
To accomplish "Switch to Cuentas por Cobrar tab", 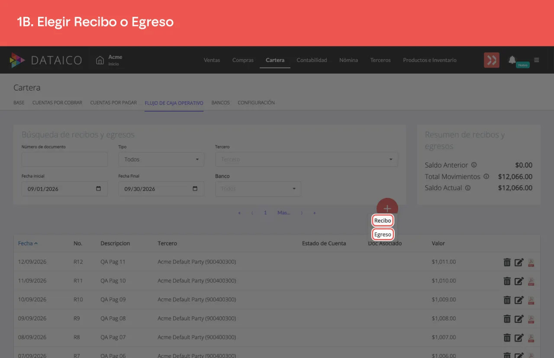I will coord(57,103).
